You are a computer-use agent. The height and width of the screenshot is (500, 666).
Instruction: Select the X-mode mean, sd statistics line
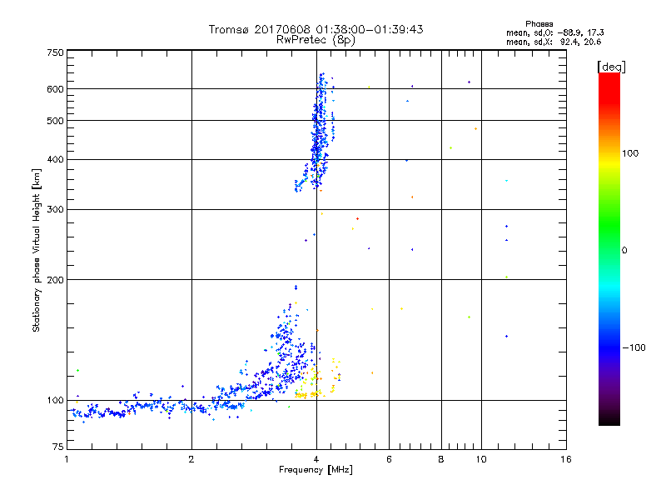(554, 41)
